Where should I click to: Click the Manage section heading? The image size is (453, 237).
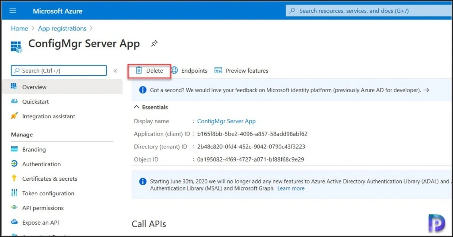pyautogui.click(x=22, y=135)
